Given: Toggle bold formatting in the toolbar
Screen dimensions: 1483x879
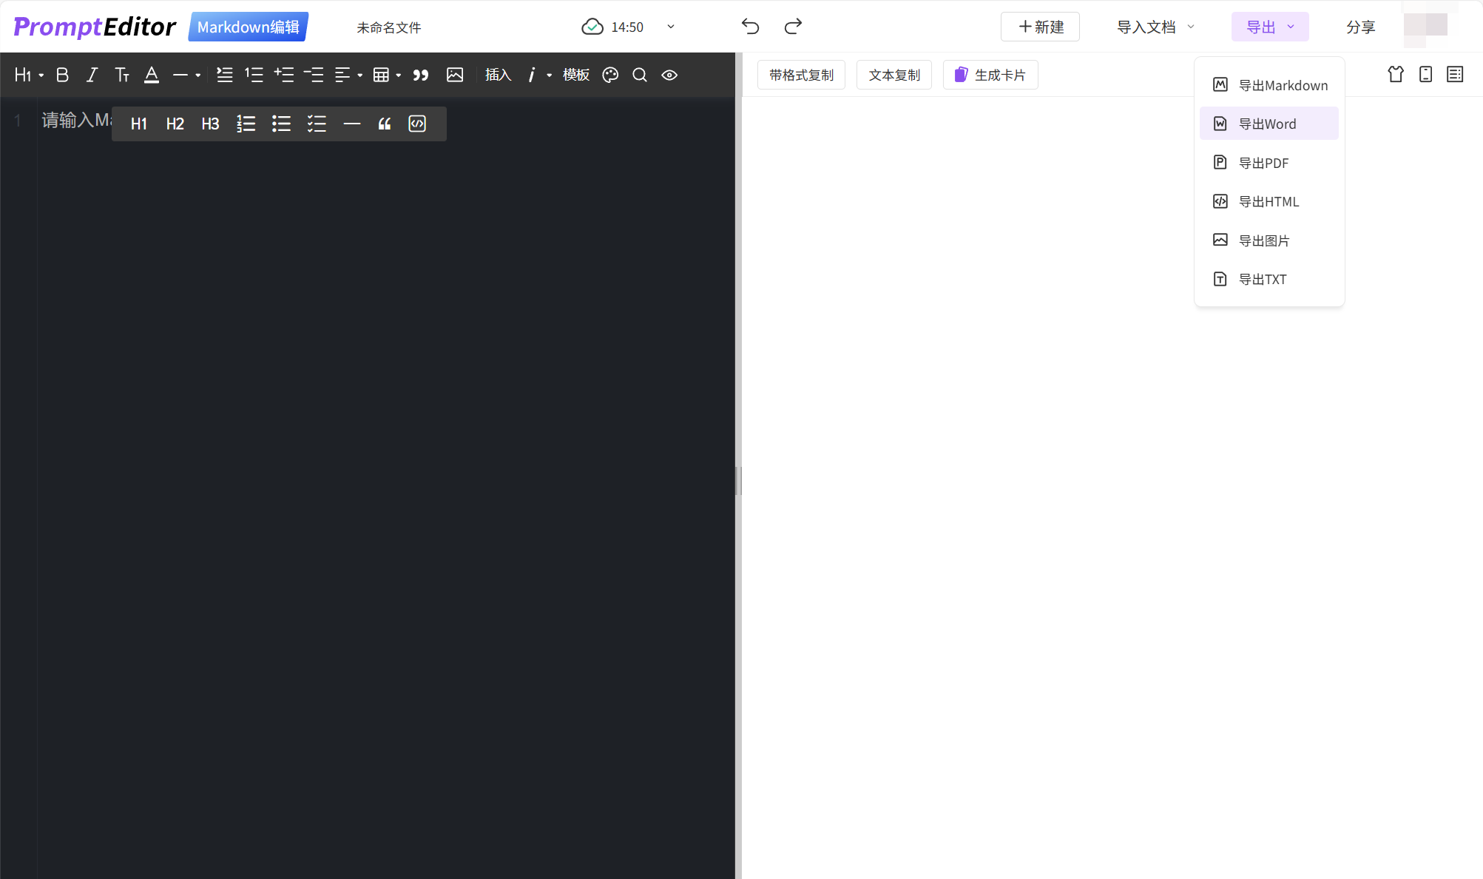Looking at the screenshot, I should coord(63,75).
